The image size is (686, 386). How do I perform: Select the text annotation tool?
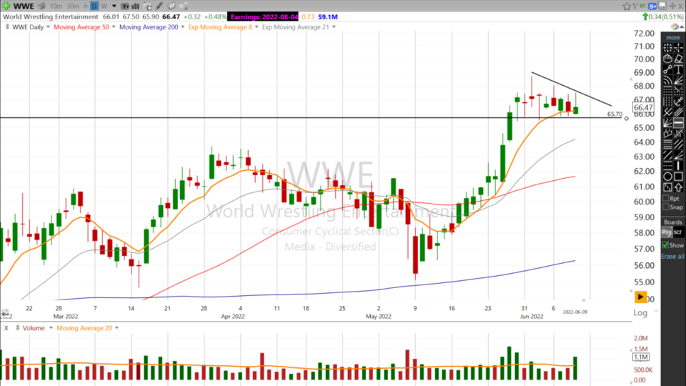point(679,69)
